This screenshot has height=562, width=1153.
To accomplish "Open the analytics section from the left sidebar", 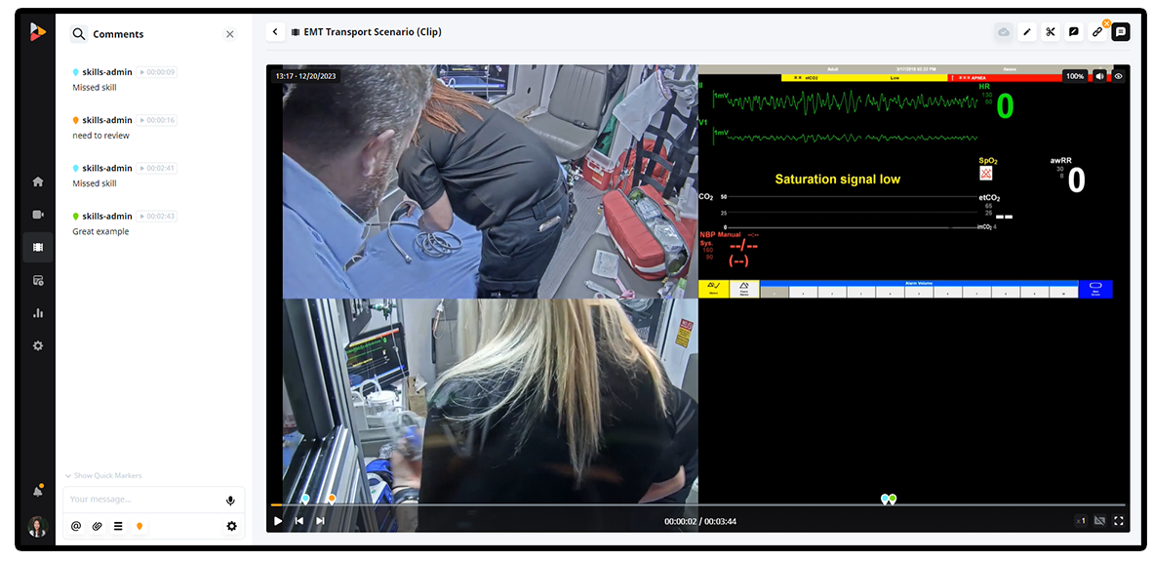I will [x=37, y=312].
